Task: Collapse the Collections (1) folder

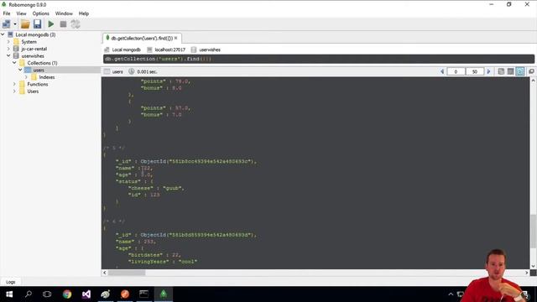Action: 14,63
